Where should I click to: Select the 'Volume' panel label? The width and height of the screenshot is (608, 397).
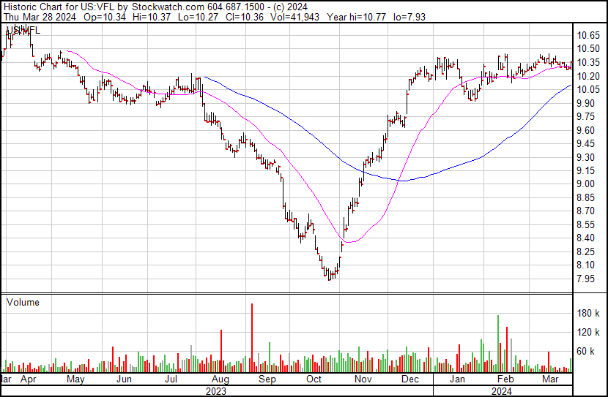pyautogui.click(x=23, y=302)
